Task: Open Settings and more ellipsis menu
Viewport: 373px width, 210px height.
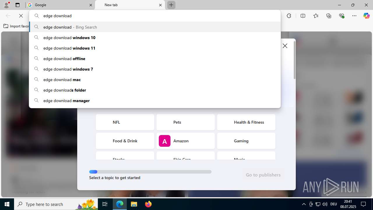Action: tap(354, 16)
